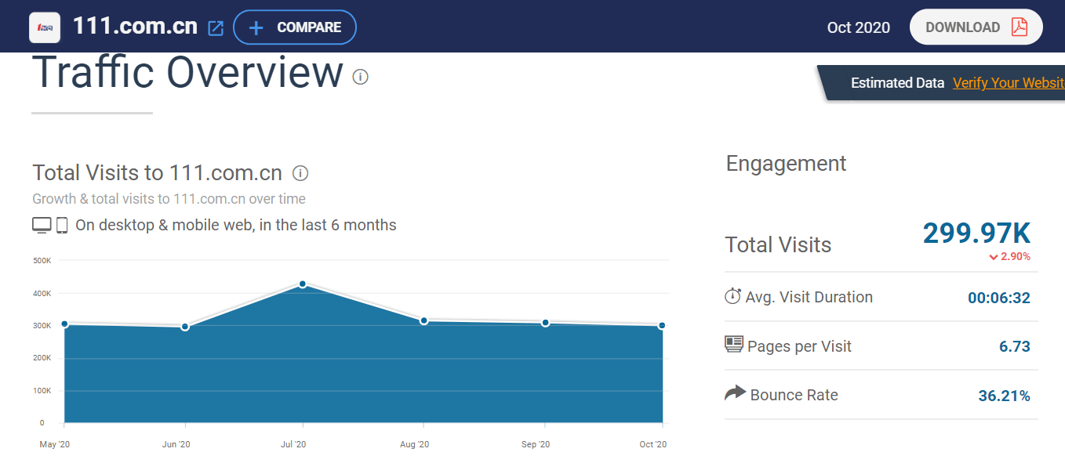The height and width of the screenshot is (463, 1065).
Task: Click the PDF file icon
Action: click(x=1019, y=27)
